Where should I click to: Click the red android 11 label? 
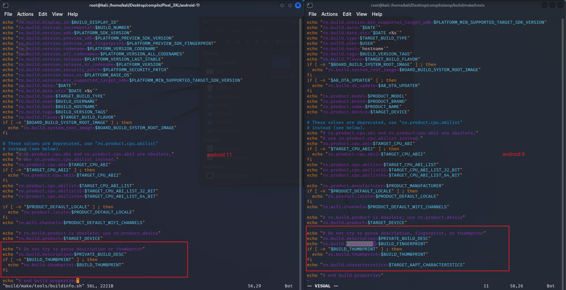[219, 155]
